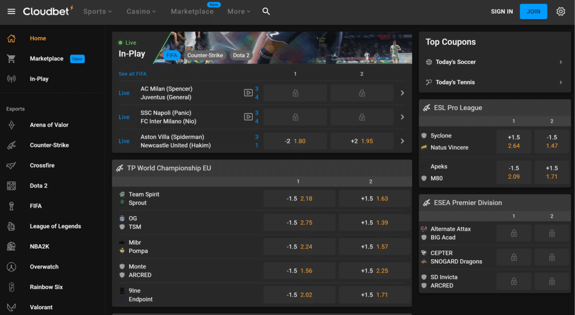Screen dimensions: 575x315
Task: Open the hamburger menu icon
Action: coord(11,11)
